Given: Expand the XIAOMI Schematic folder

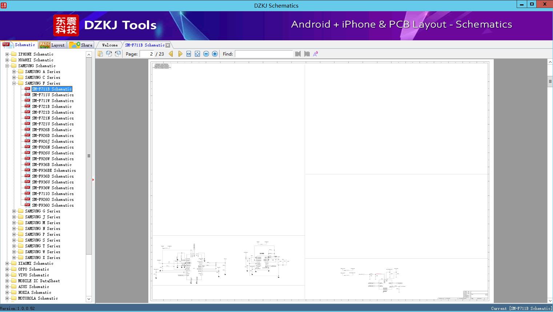Looking at the screenshot, I should [7, 263].
